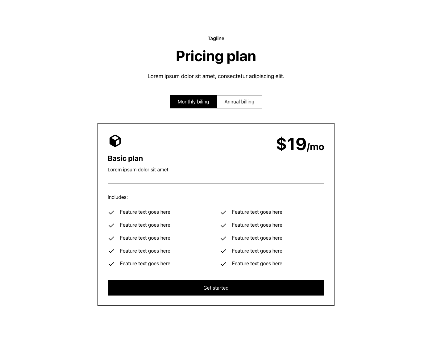Click the first feature text in the right column

257,212
